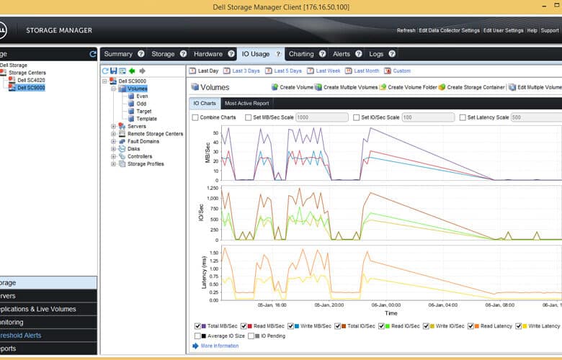This screenshot has width=562, height=360.
Task: Enable Set MB/Sec Scale checkbox
Action: coord(248,117)
